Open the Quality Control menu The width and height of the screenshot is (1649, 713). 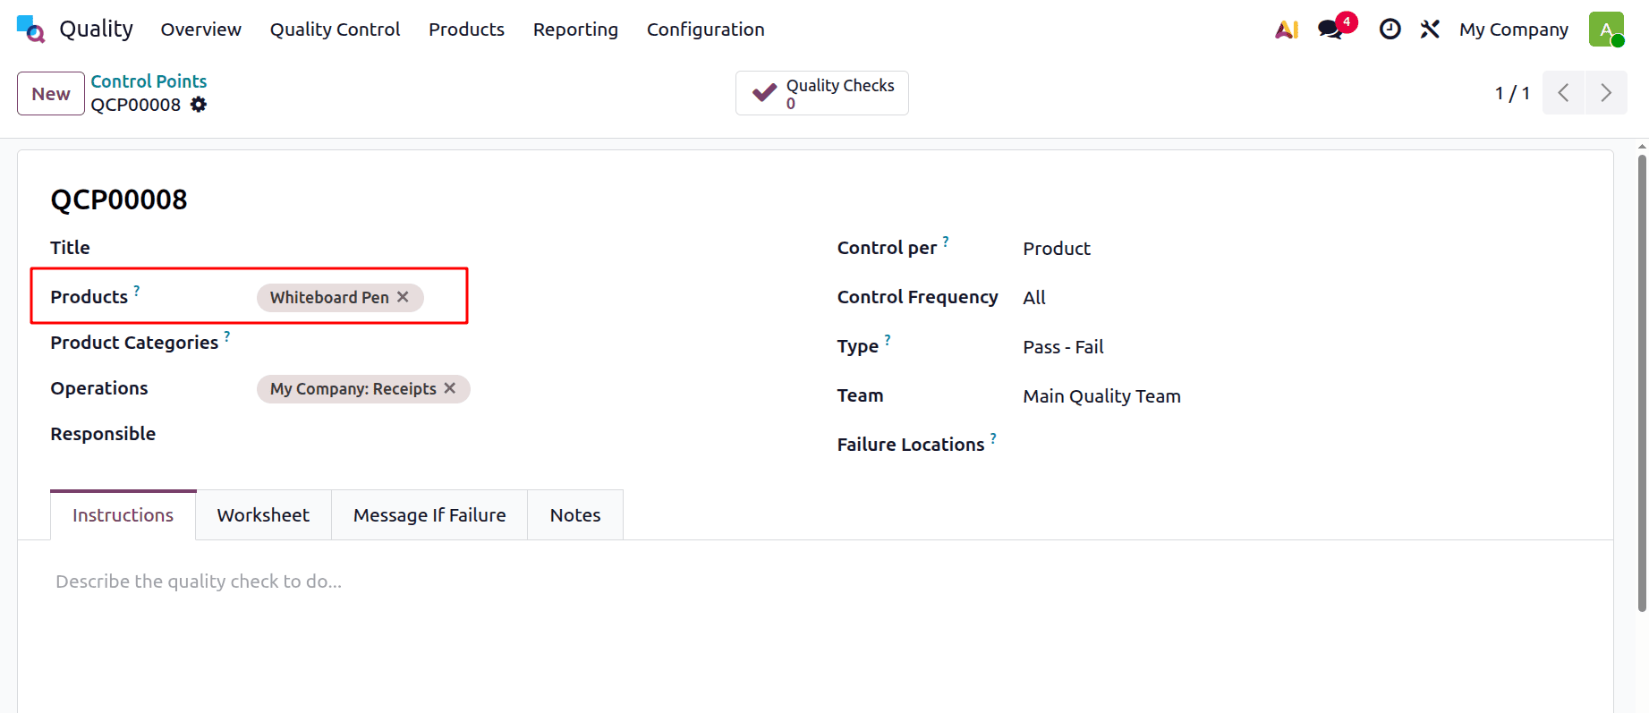click(x=335, y=30)
